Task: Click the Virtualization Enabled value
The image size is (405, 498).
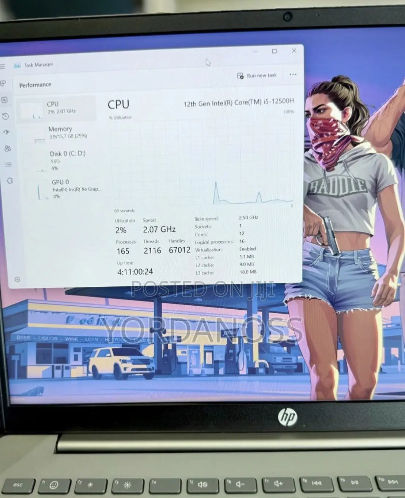Action: click(x=247, y=249)
